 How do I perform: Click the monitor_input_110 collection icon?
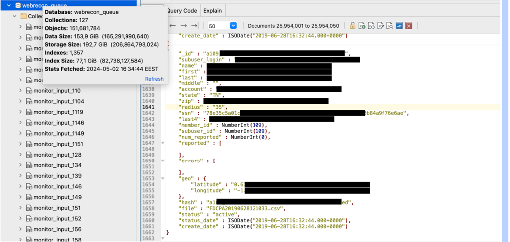click(29, 91)
